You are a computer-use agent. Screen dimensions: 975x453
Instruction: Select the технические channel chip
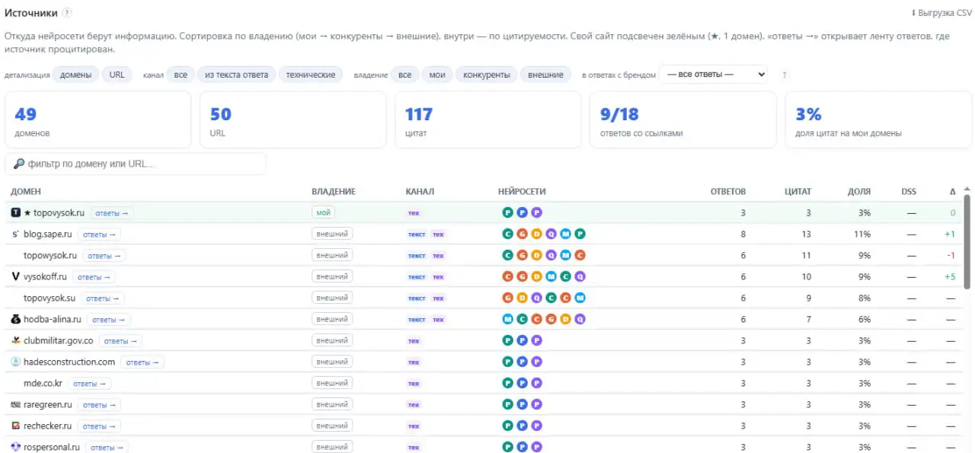(311, 75)
